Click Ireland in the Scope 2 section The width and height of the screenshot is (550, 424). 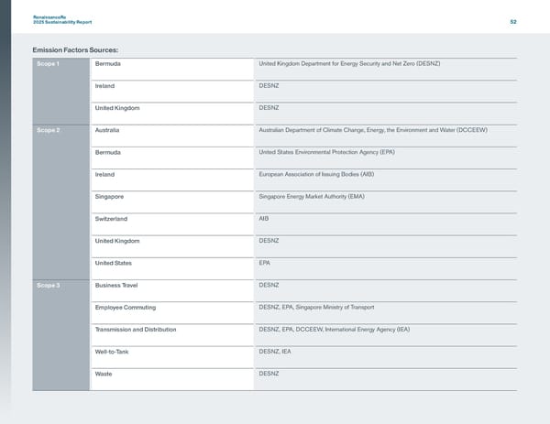(104, 175)
